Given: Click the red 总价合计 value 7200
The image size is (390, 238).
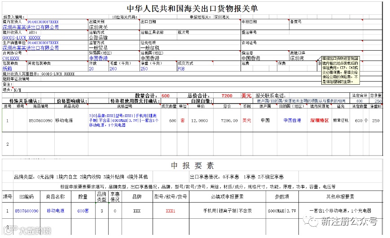Looking at the screenshot, I should (x=227, y=96).
